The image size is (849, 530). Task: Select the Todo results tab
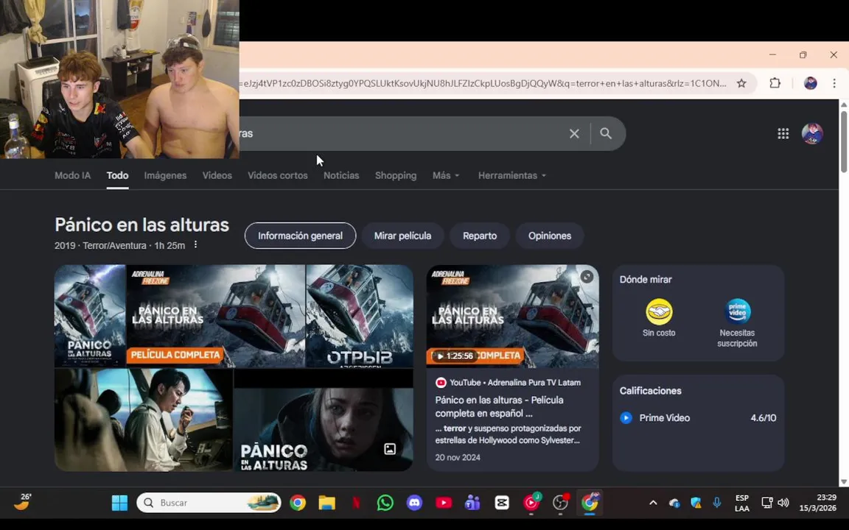117,175
